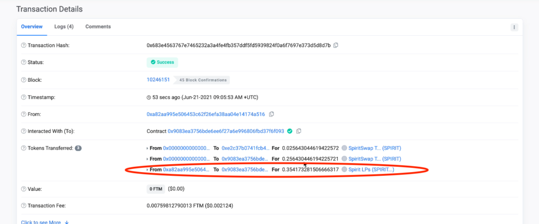
Task: Select the transaction hash text
Action: (238, 45)
